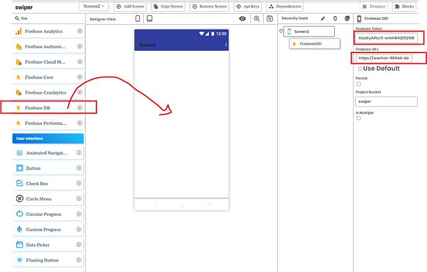Image resolution: width=427 pixels, height=272 pixels.
Task: Open the Screen2 screen selector dropdown
Action: [93, 6]
